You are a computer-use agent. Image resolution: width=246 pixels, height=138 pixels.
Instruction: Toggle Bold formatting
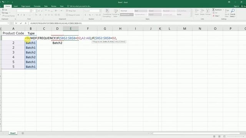pos(18,15)
